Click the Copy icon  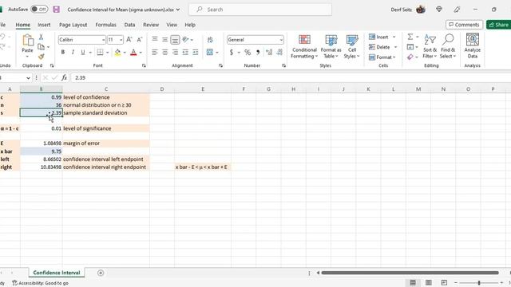(x=41, y=47)
